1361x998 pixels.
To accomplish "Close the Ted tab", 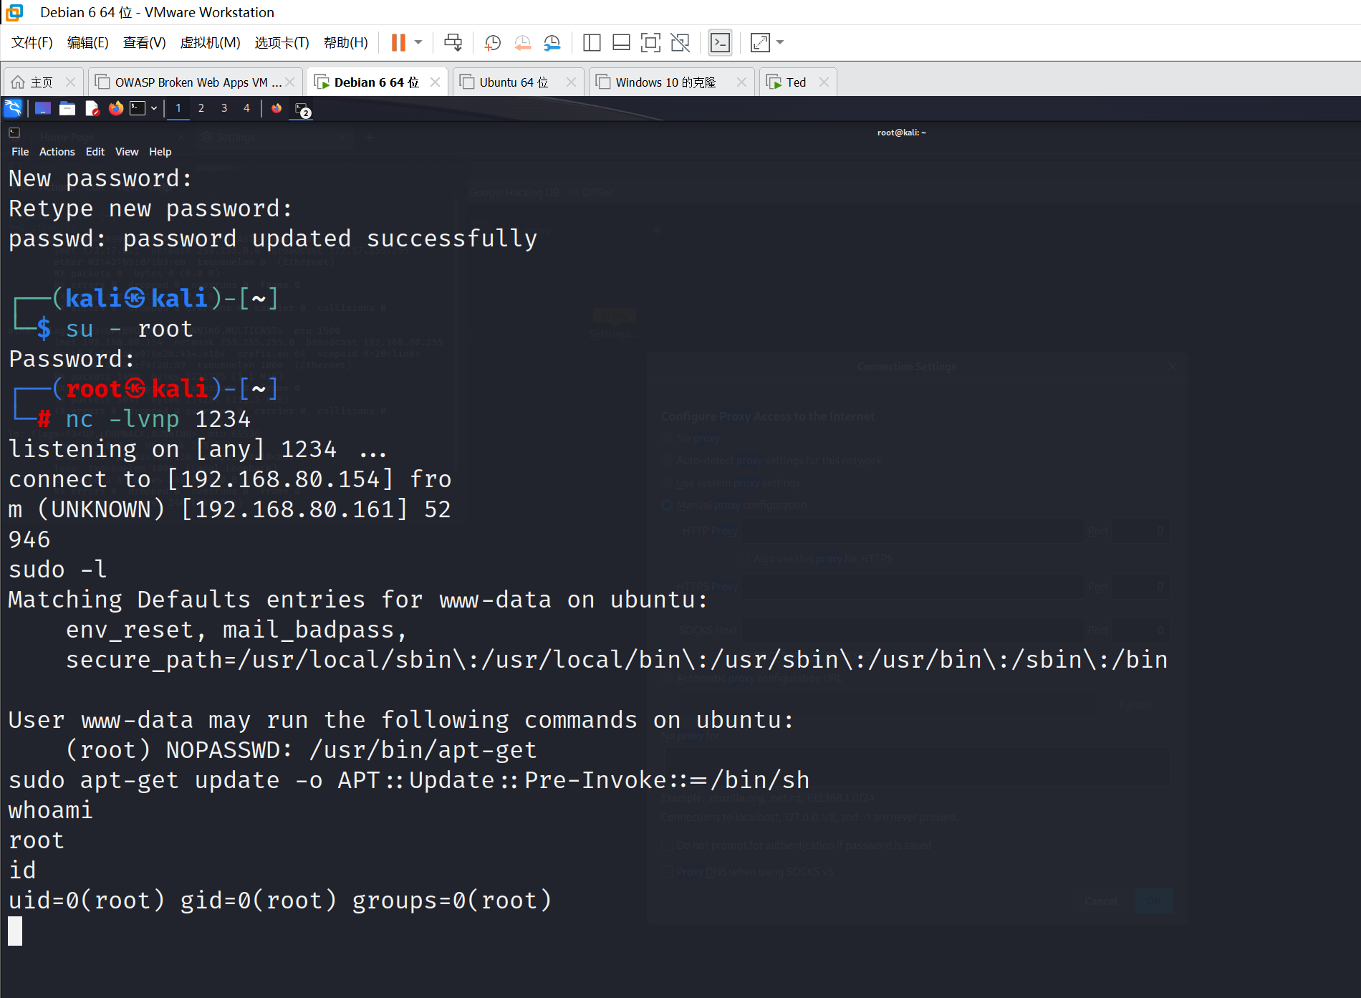I will [824, 82].
